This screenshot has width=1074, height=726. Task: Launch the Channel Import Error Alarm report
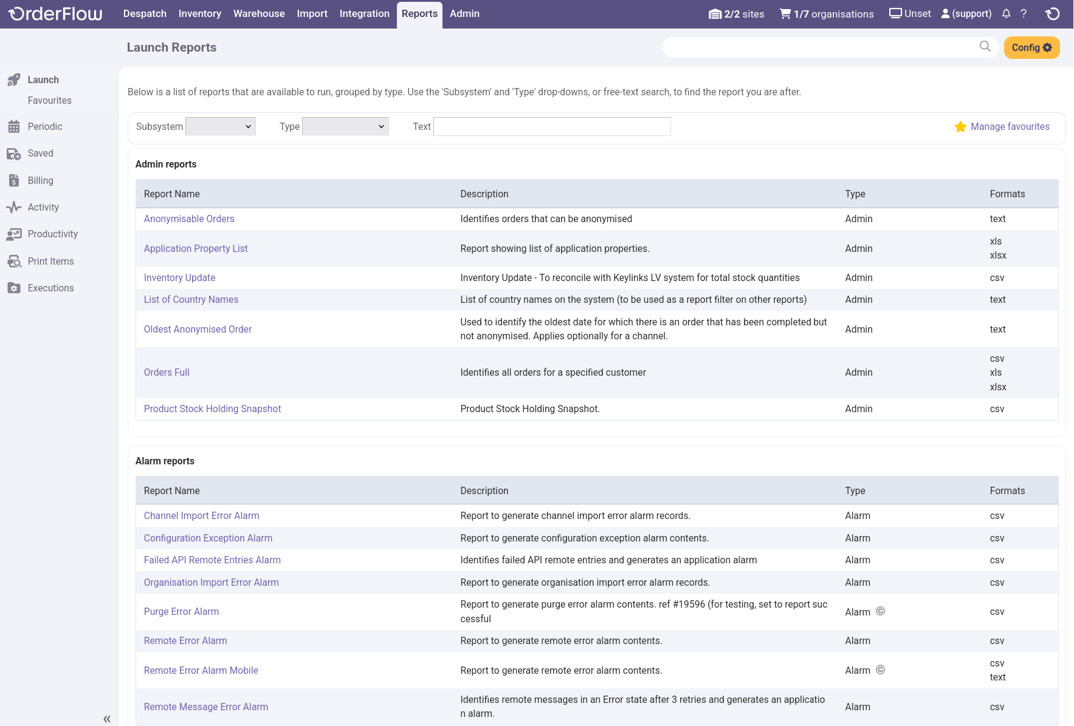click(201, 516)
